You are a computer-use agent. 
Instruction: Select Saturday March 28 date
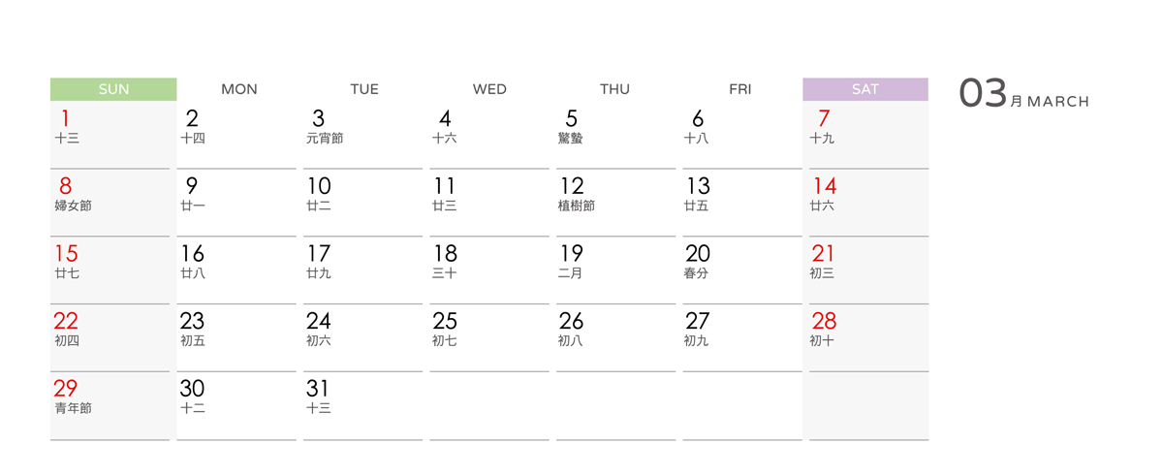click(868, 338)
